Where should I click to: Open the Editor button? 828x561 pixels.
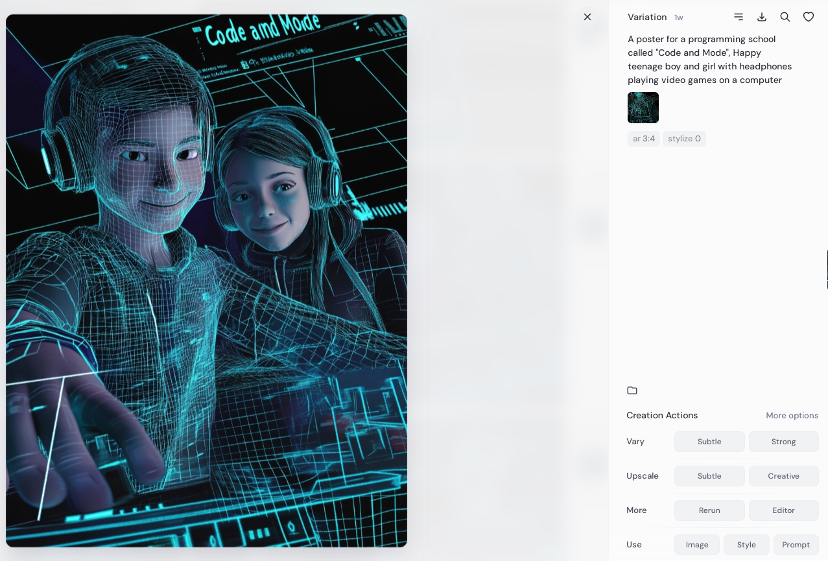point(783,510)
